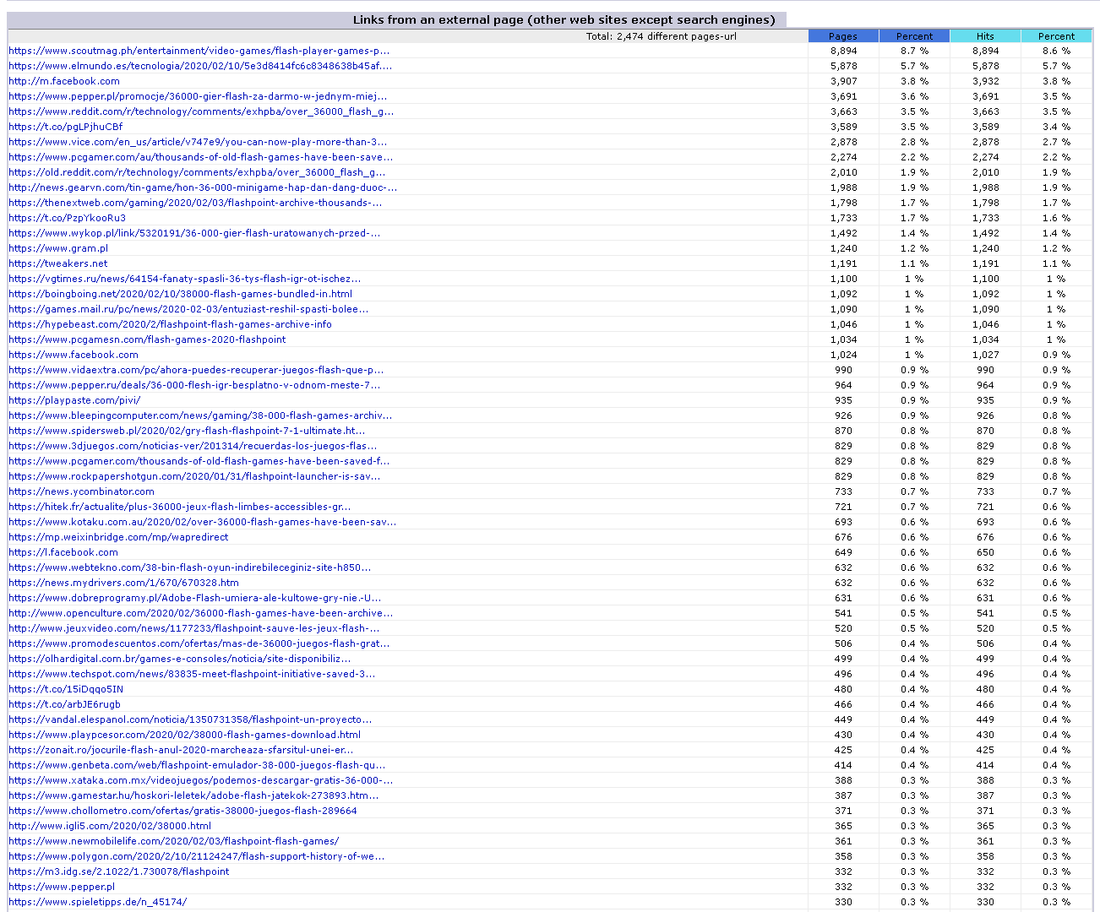The height and width of the screenshot is (912, 1100).
Task: Visit the tweakers.net referrer link
Action: pyautogui.click(x=58, y=263)
